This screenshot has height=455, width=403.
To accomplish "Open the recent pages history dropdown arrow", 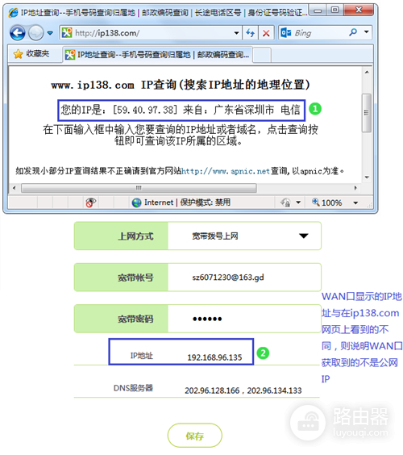I will click(x=50, y=33).
